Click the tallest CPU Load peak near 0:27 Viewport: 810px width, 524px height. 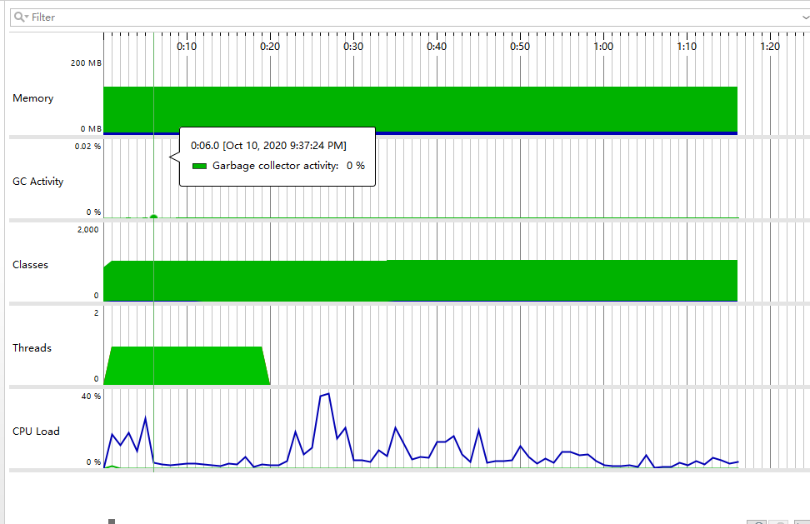click(x=328, y=394)
